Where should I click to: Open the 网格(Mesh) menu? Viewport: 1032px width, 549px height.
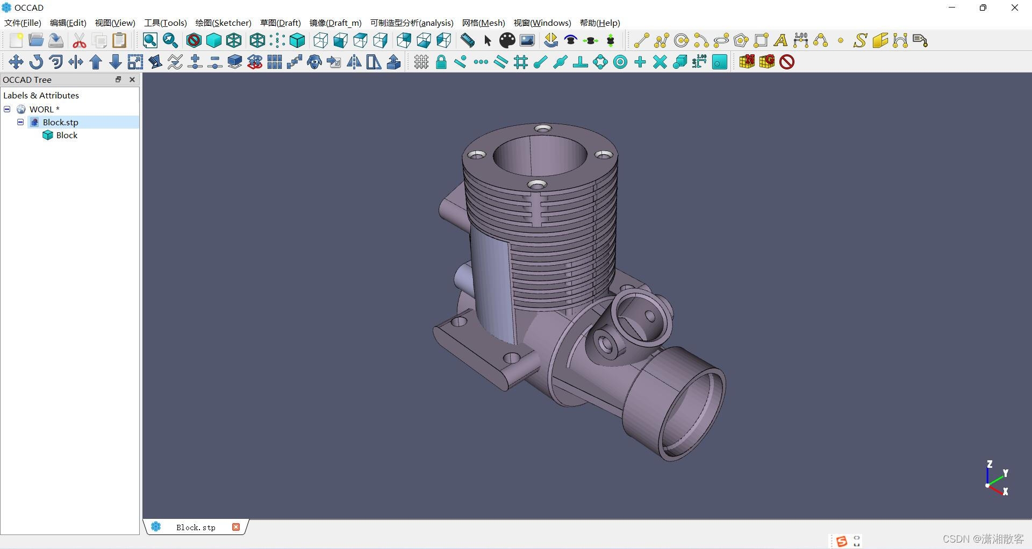(484, 23)
